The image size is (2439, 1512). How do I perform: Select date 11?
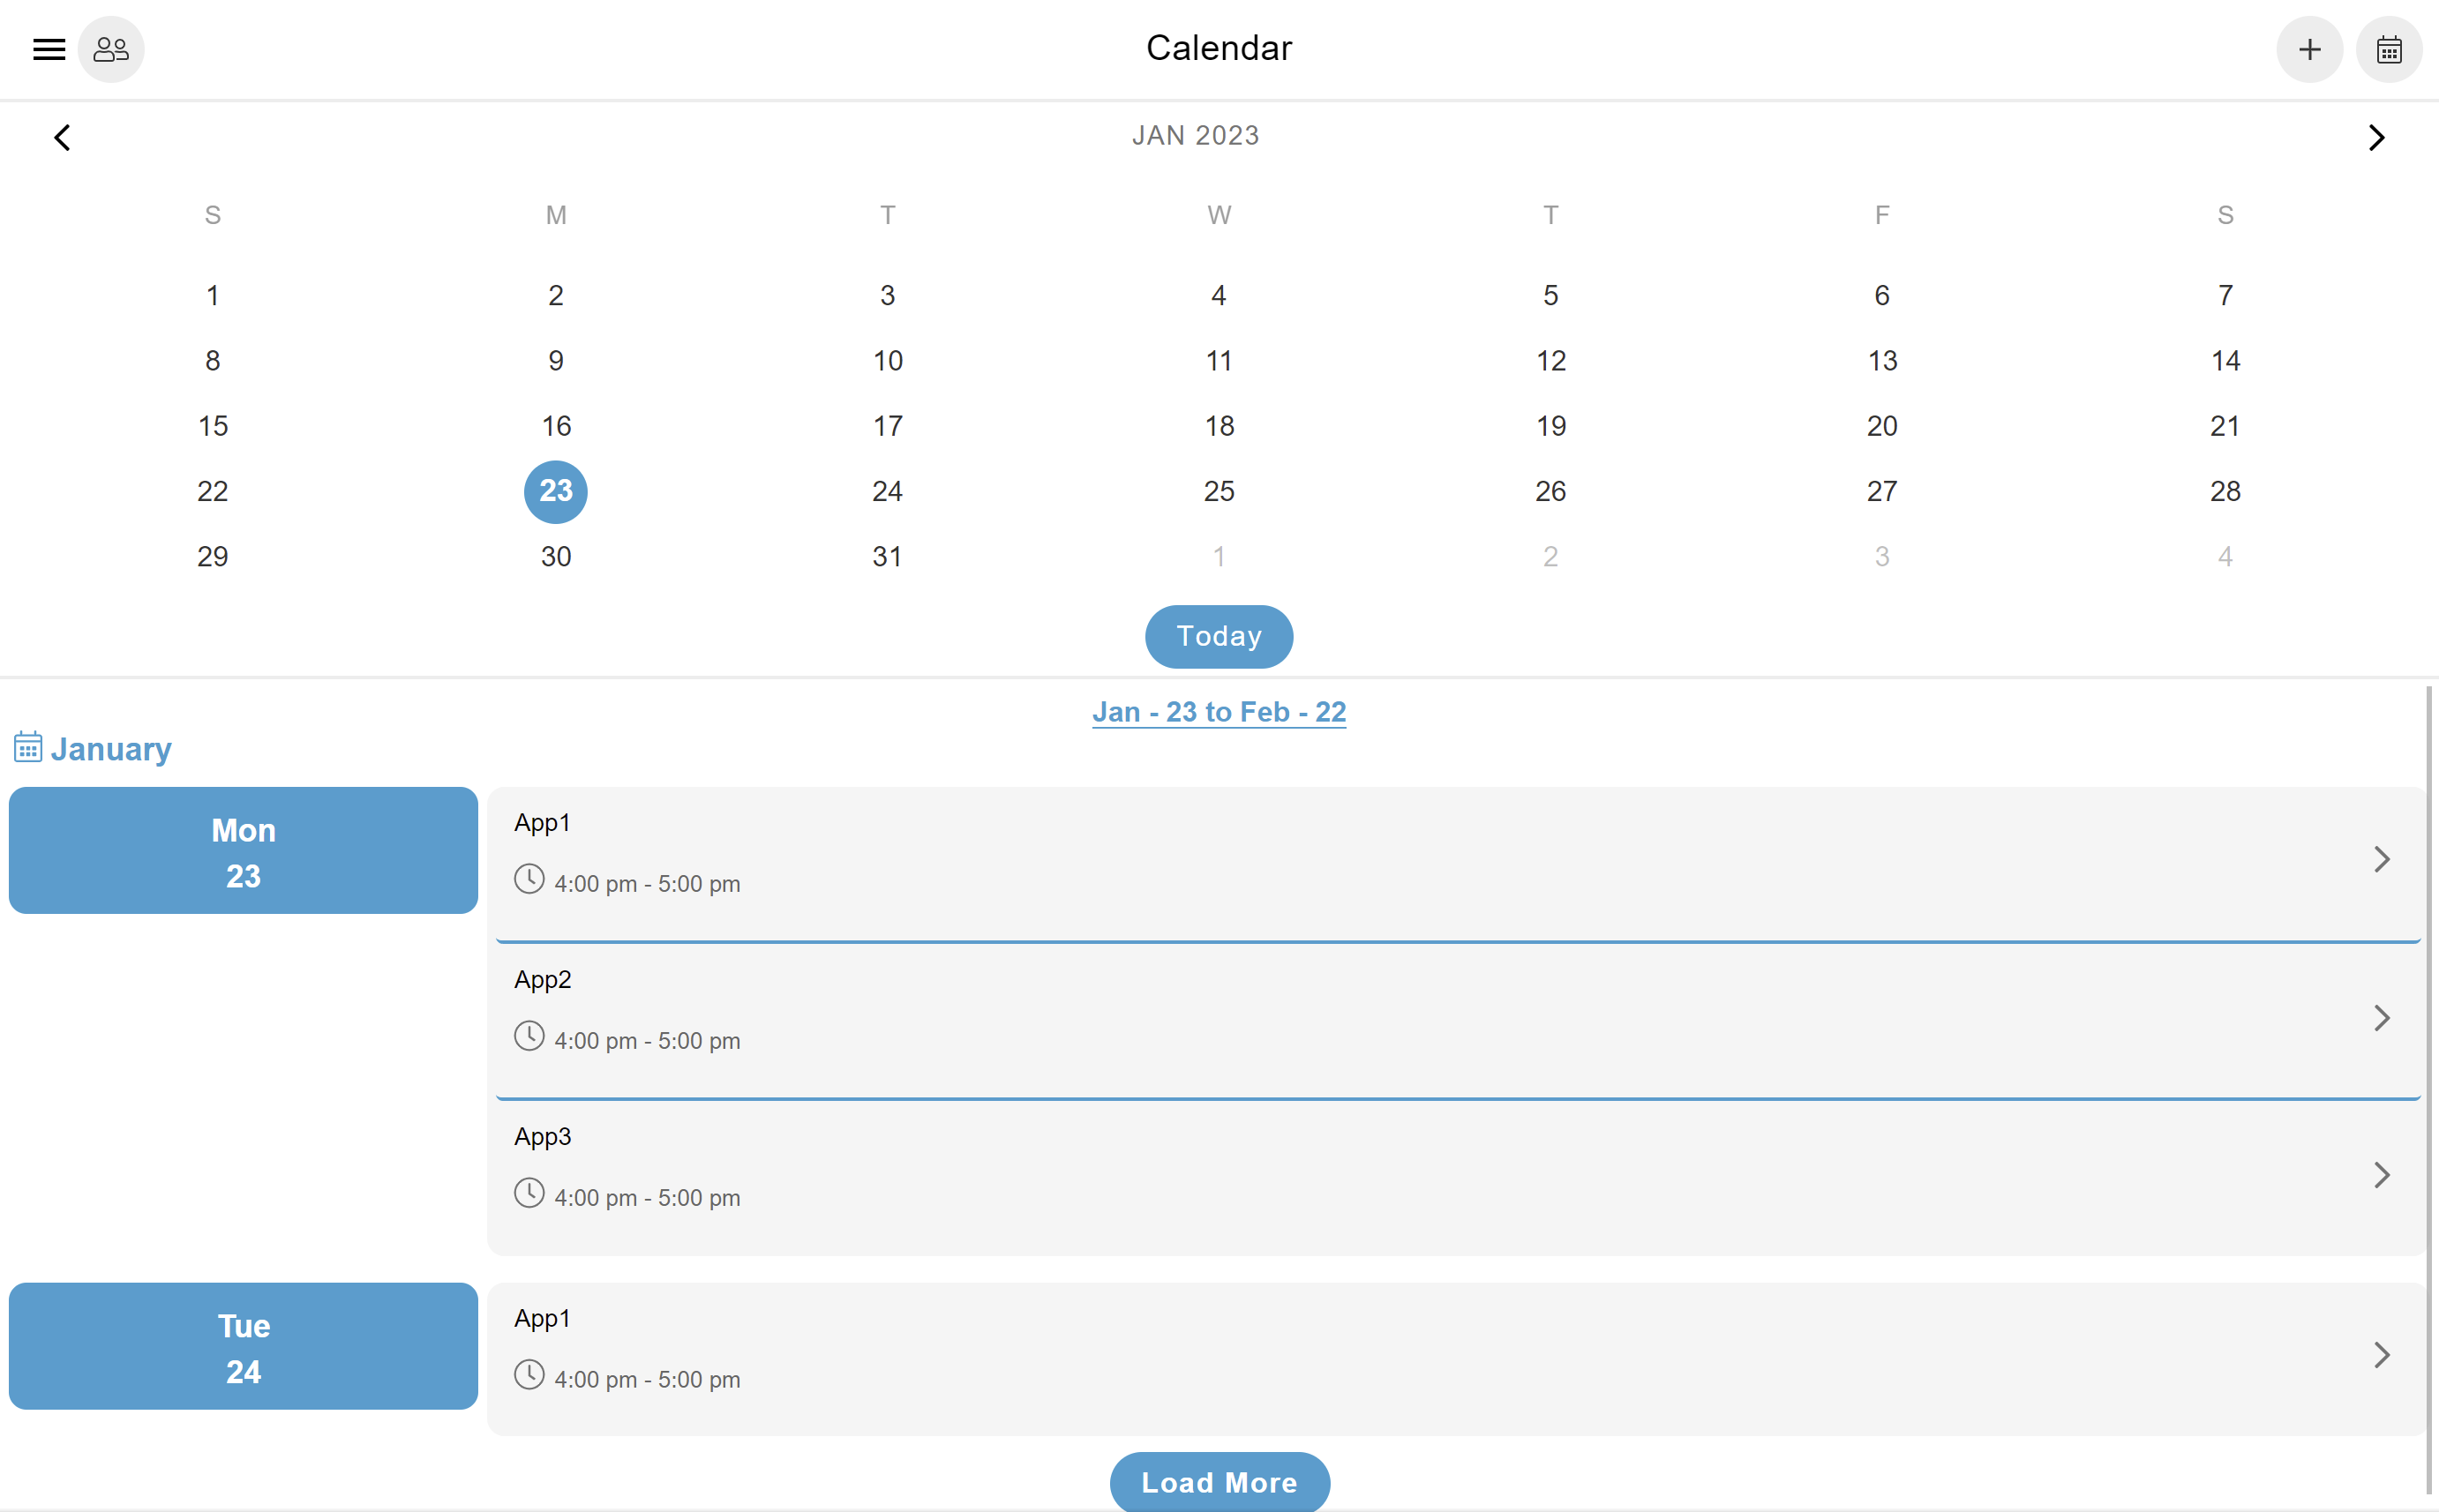pos(1219,360)
